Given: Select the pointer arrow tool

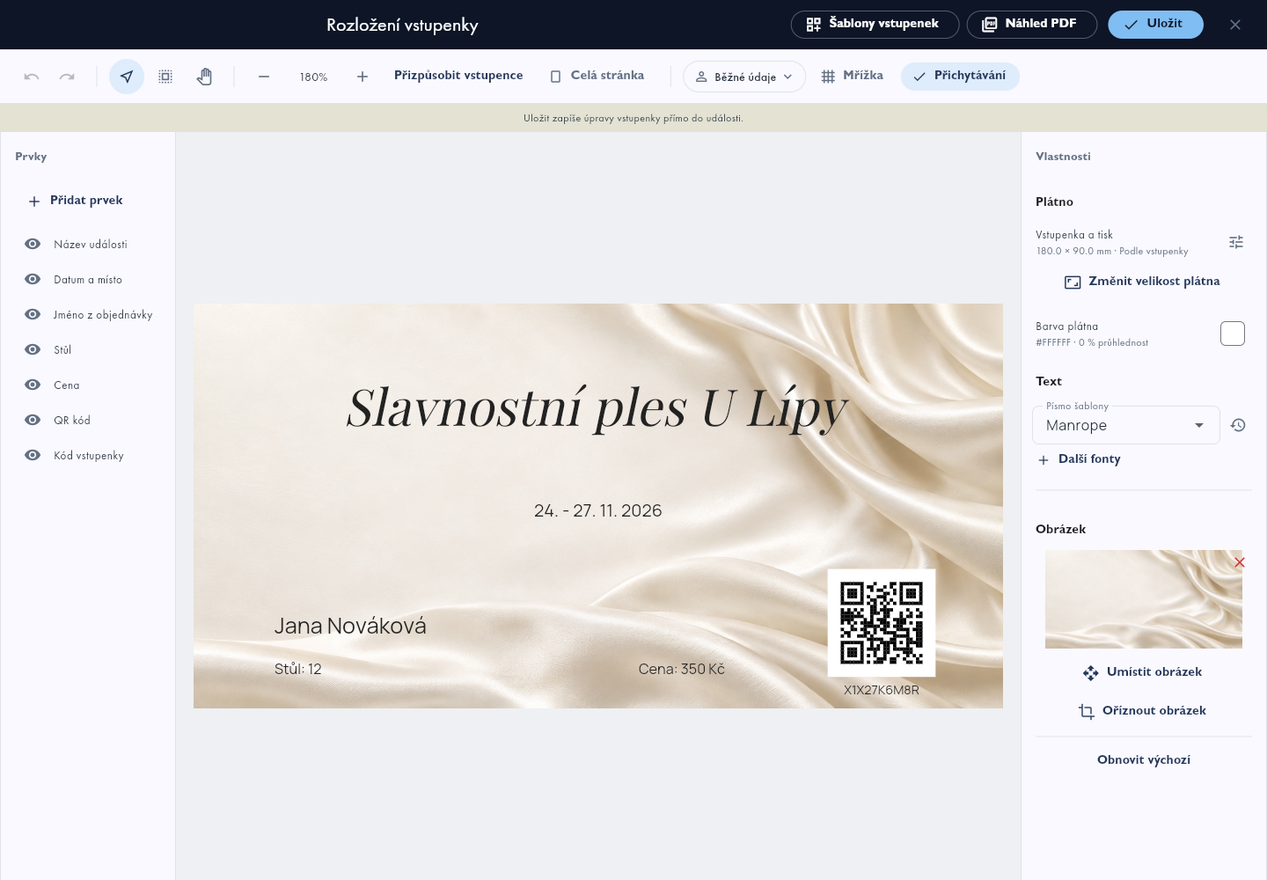Looking at the screenshot, I should (127, 77).
